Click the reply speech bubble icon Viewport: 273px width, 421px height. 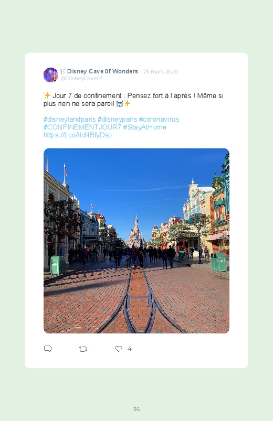(48, 349)
